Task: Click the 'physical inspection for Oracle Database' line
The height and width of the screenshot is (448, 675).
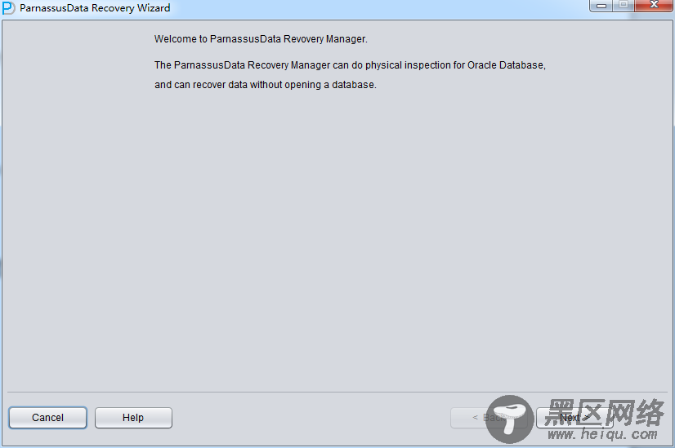Action: tap(350, 65)
